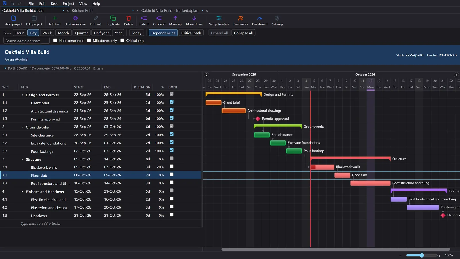Mark Handover task as done
The image size is (460, 259).
click(x=172, y=215)
